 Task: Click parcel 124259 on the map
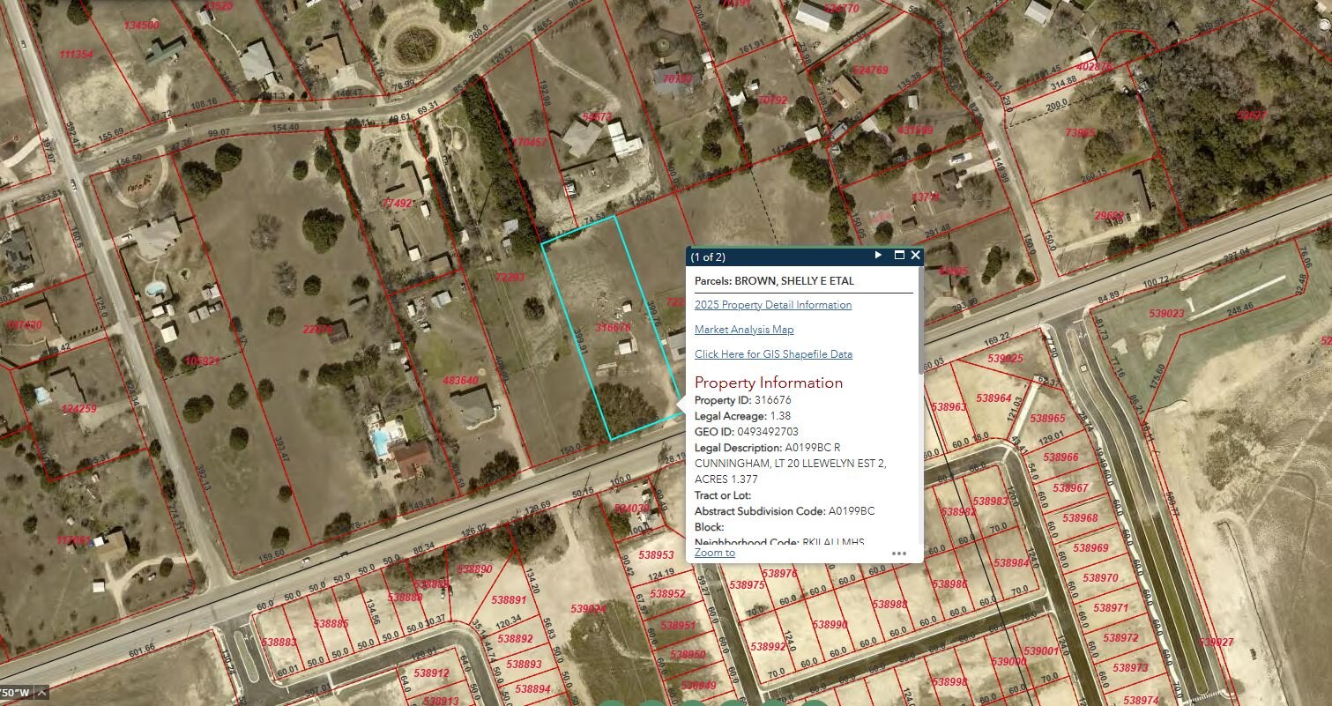point(79,409)
